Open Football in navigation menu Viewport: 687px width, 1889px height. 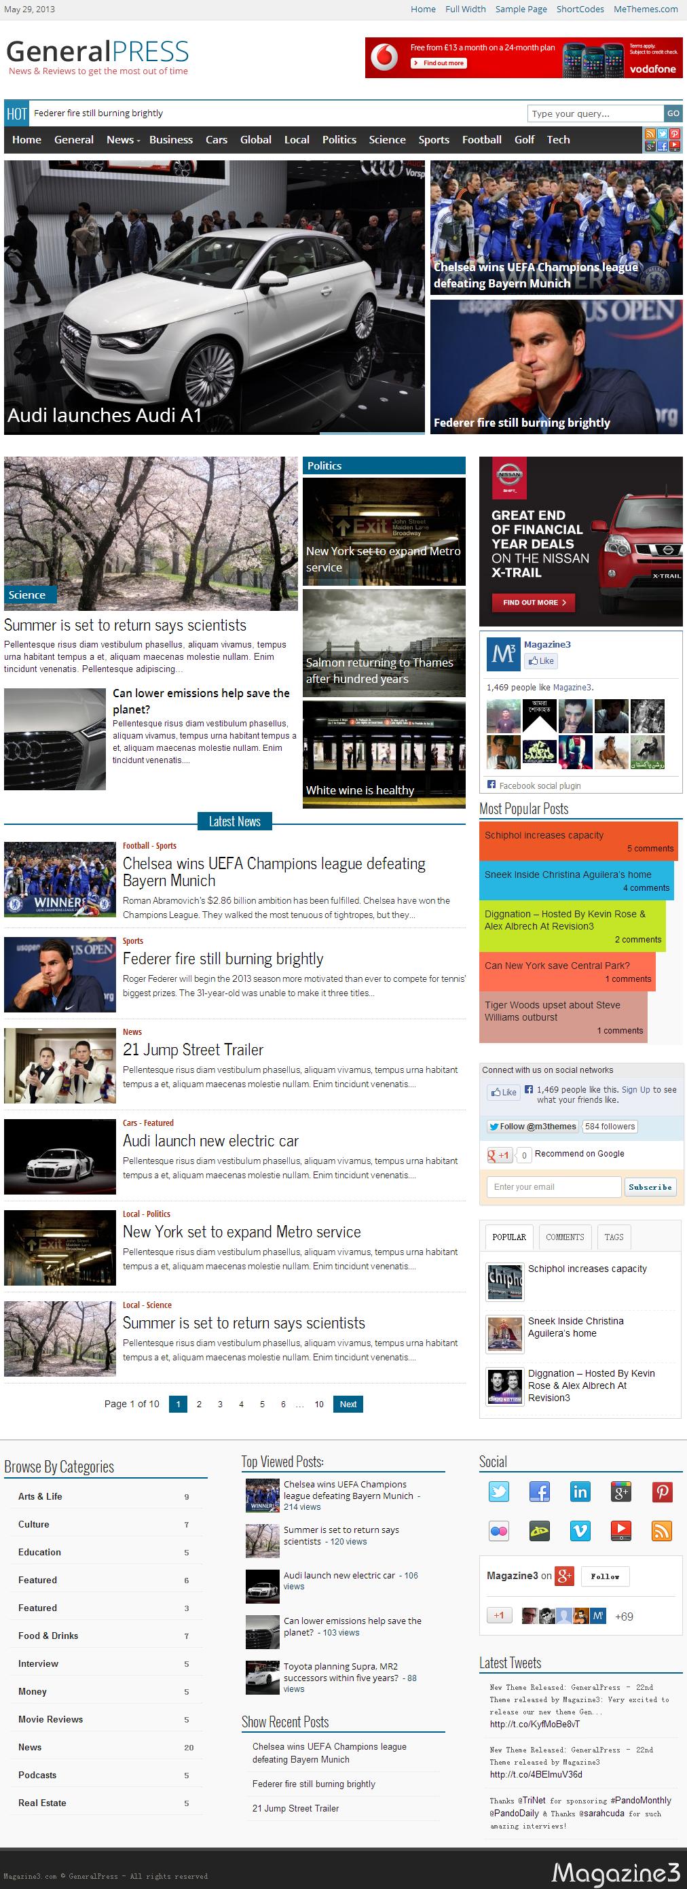pyautogui.click(x=482, y=139)
